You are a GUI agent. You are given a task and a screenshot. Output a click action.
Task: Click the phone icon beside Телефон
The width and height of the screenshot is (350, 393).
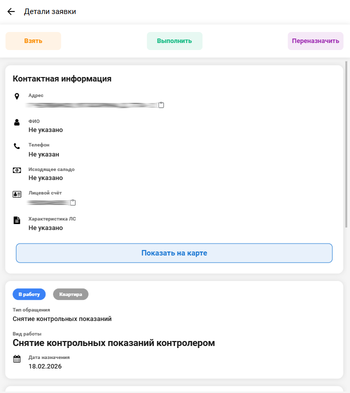[17, 146]
